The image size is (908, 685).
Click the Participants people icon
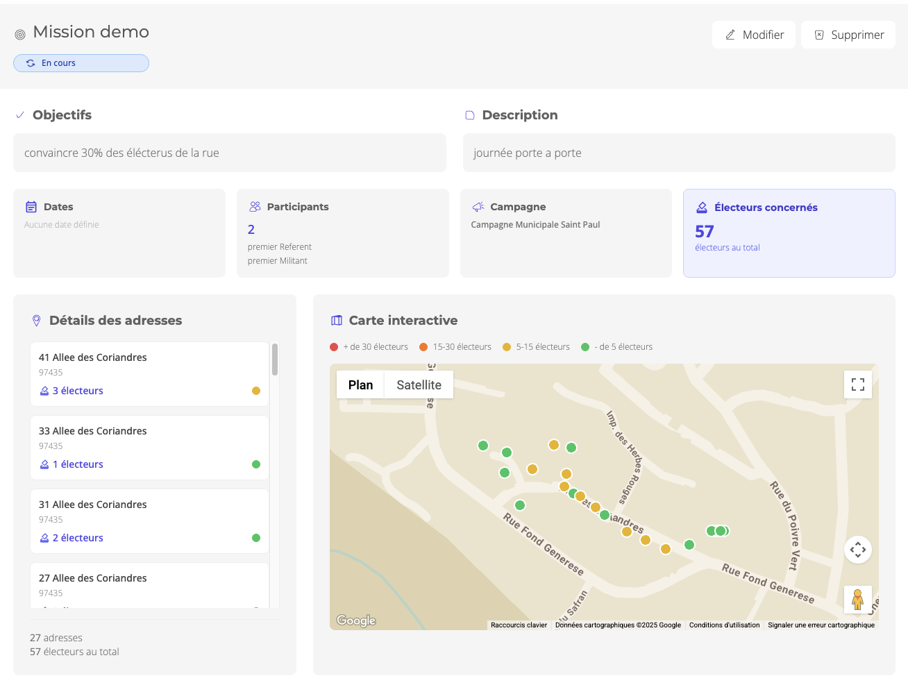click(255, 207)
